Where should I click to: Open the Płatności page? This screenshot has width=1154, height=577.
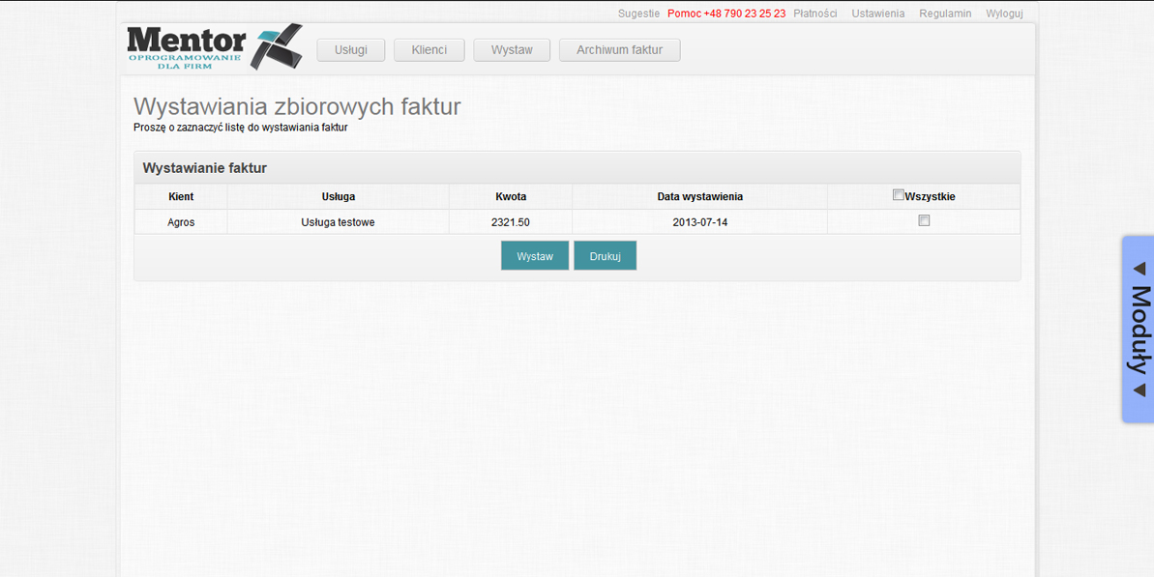point(814,14)
